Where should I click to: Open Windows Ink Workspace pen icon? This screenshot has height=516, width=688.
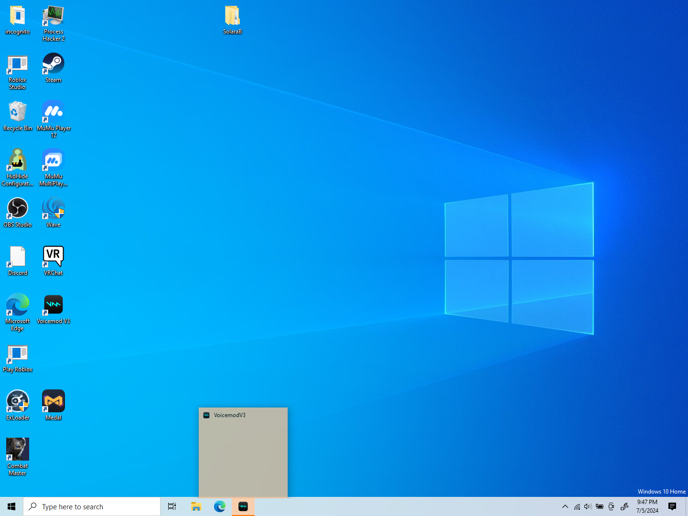pyautogui.click(x=624, y=506)
